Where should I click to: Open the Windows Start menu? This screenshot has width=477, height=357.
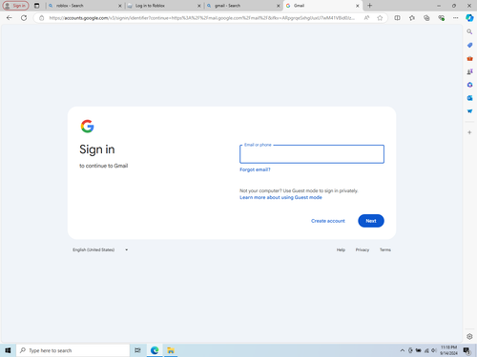pos(8,350)
